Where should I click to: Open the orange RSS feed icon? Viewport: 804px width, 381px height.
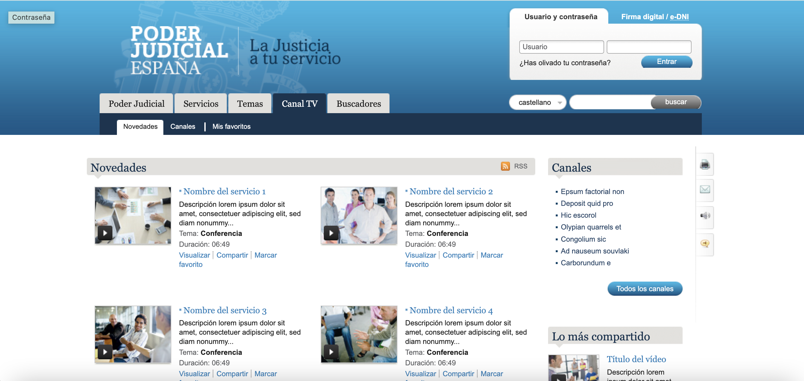point(505,166)
